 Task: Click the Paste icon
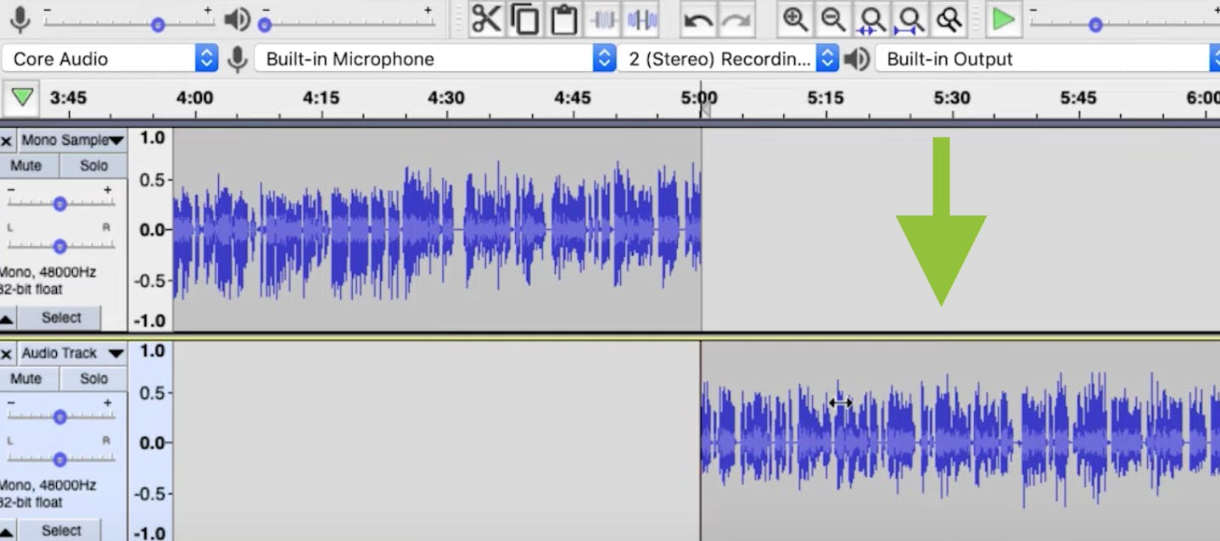pyautogui.click(x=564, y=19)
